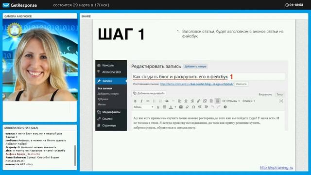Insert special character with Omega icon
311x175 pixels.
point(193,107)
